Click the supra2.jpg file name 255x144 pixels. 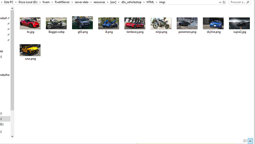(x=240, y=32)
